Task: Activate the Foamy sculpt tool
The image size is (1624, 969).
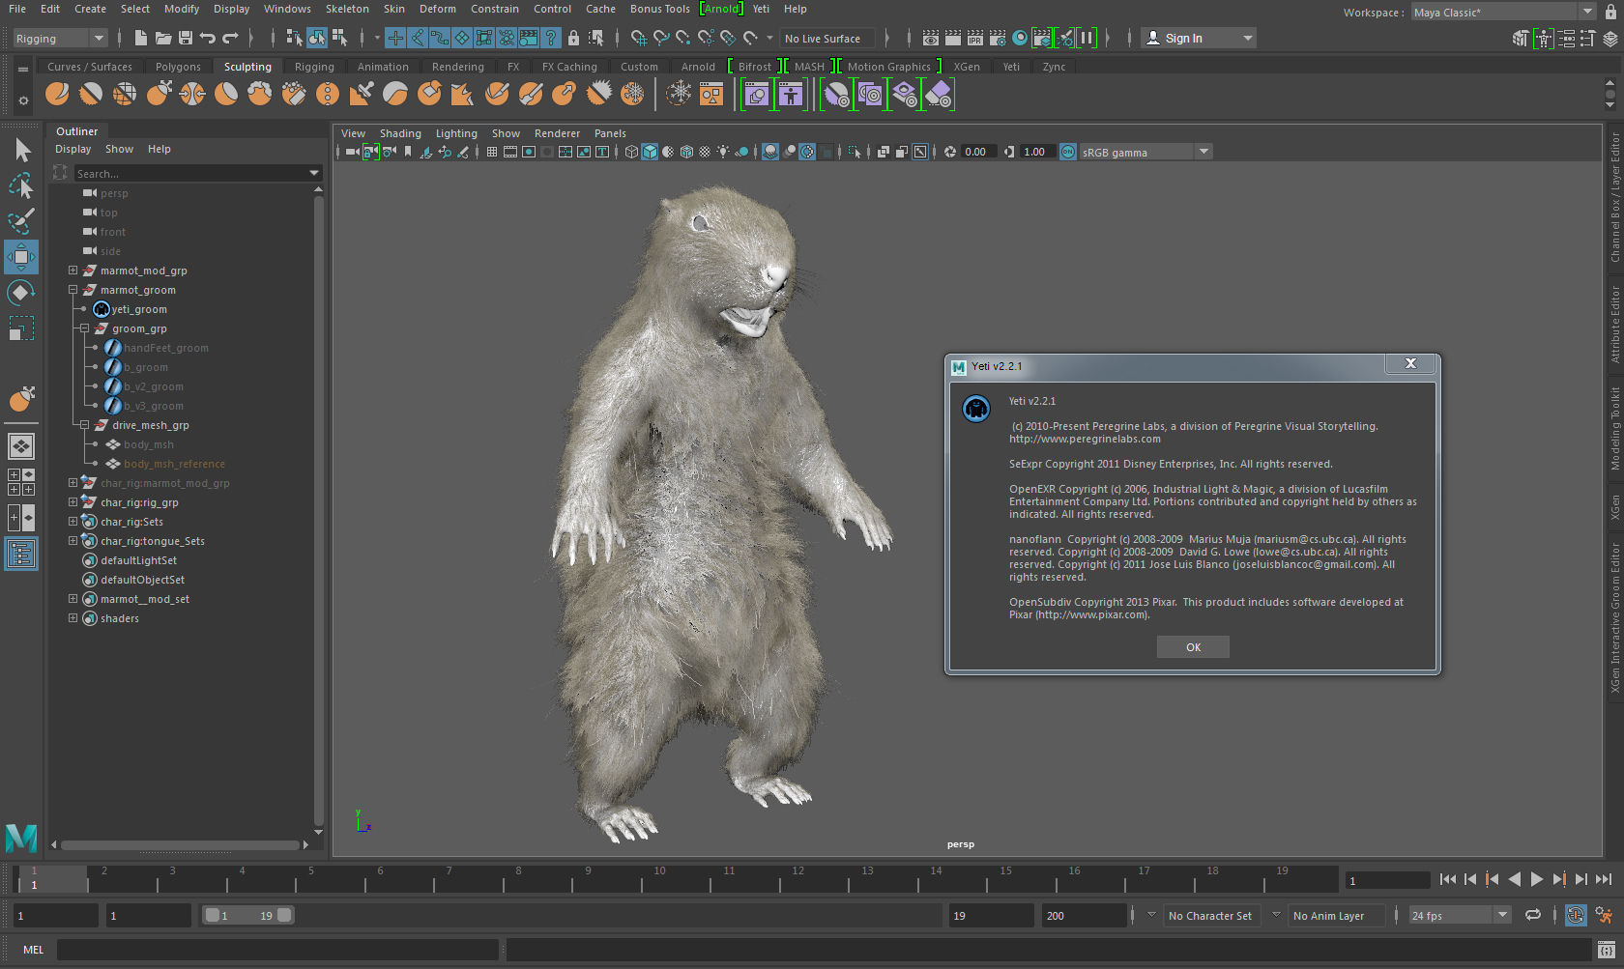Action: [x=260, y=94]
